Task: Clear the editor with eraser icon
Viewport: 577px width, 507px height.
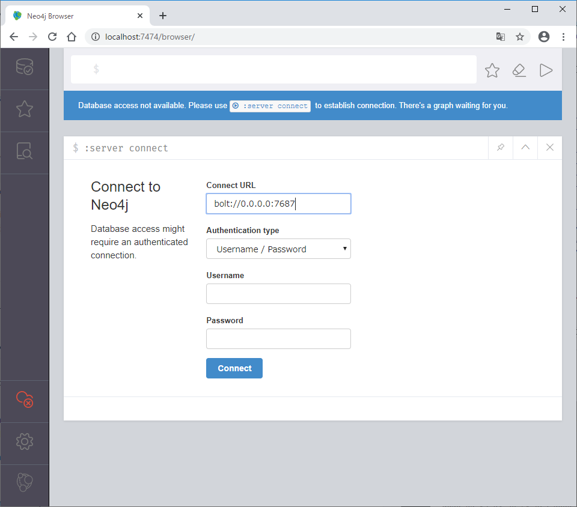Action: point(519,70)
